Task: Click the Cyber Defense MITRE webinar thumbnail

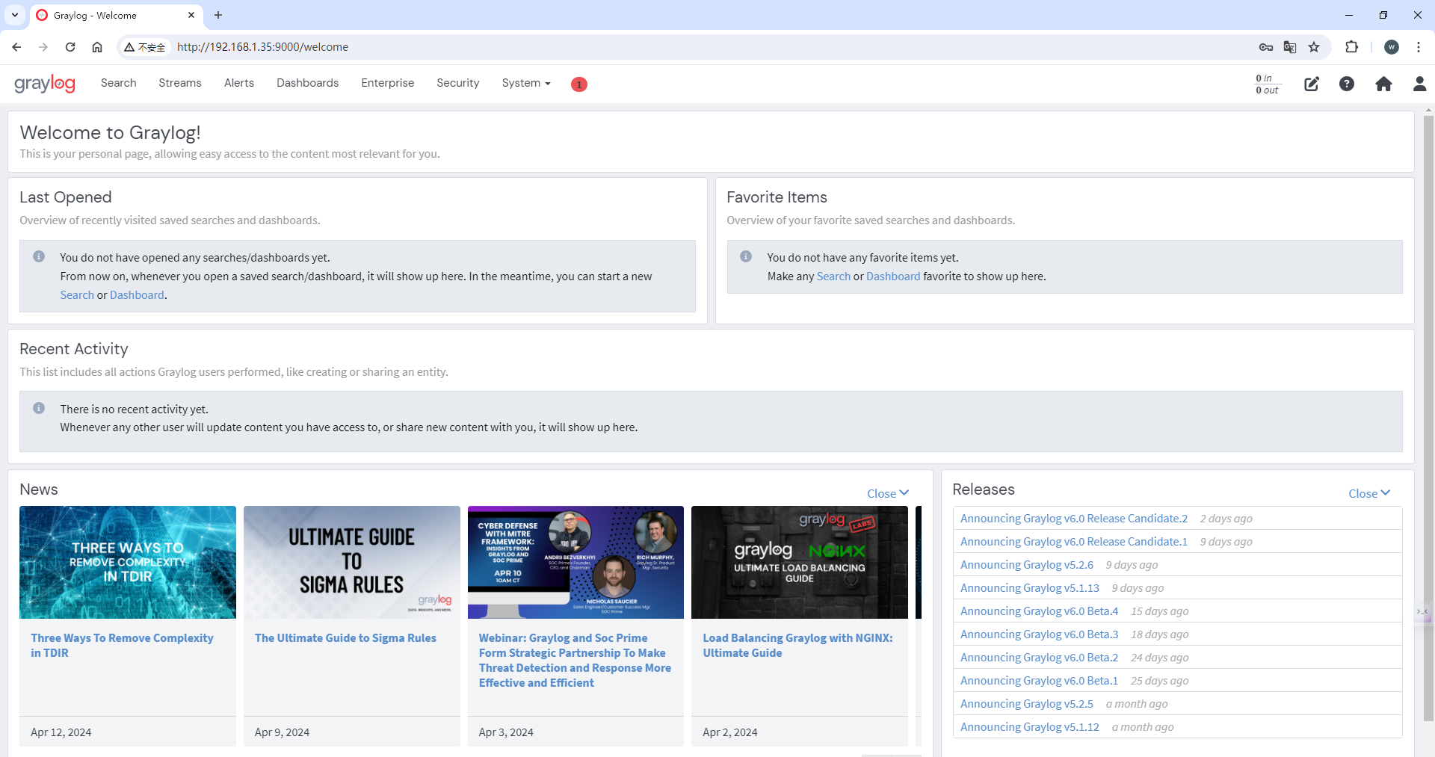Action: pyautogui.click(x=575, y=562)
